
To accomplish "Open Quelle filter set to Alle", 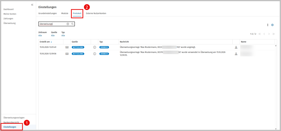I will click(53, 36).
